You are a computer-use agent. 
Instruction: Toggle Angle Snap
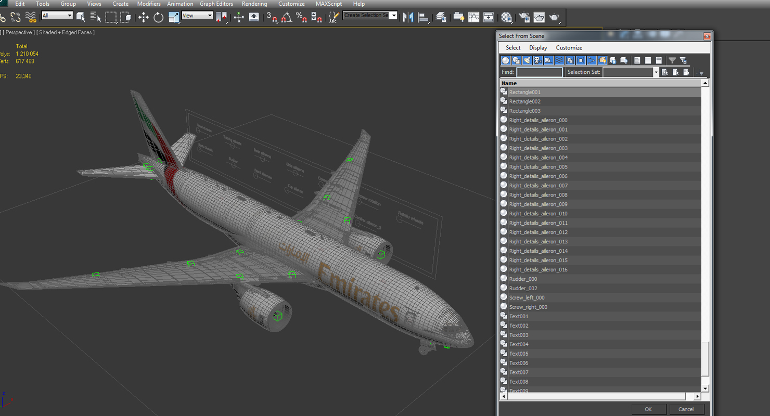click(x=286, y=17)
